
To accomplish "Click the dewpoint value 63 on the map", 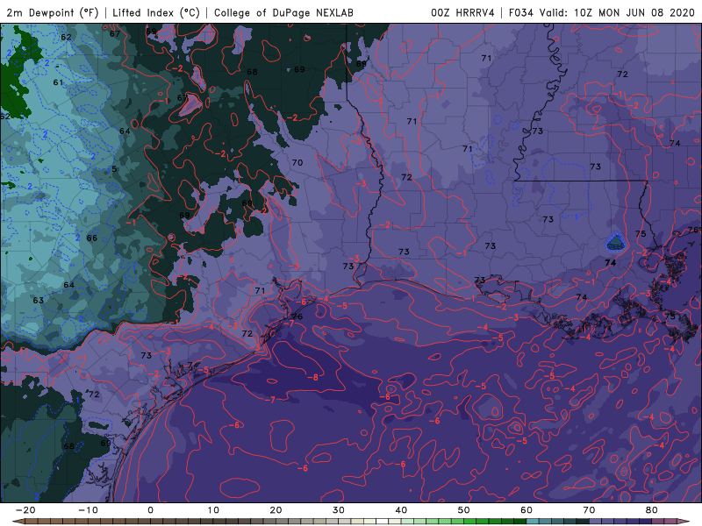I will click(39, 300).
